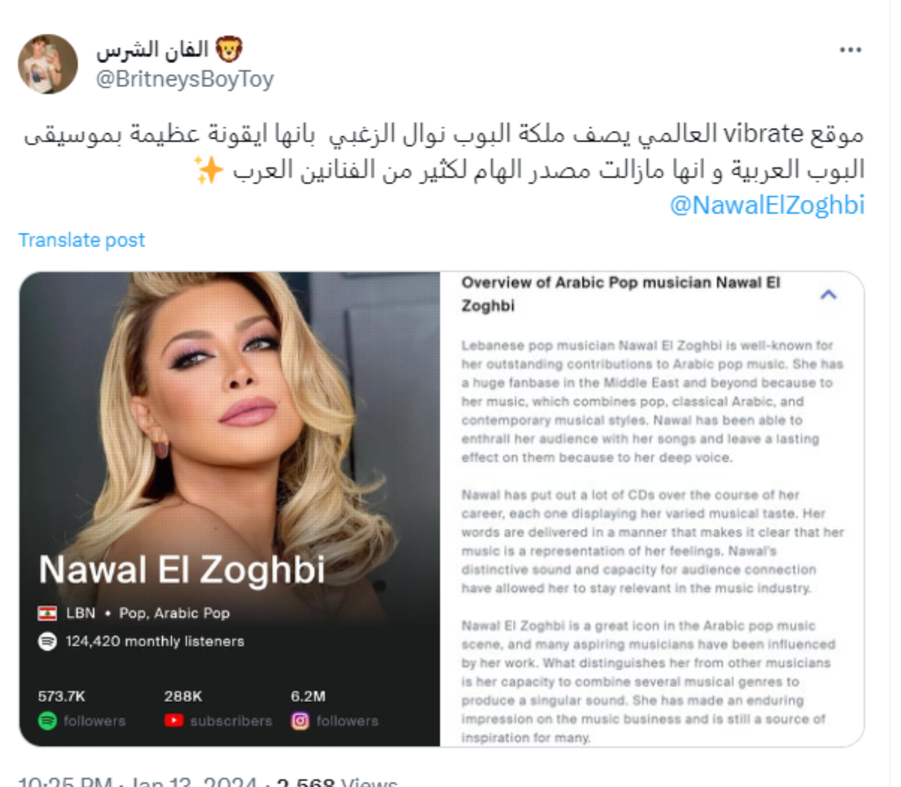Viewport: 901px width, 787px height.
Task: Click the poster's profile avatar
Action: [x=48, y=64]
